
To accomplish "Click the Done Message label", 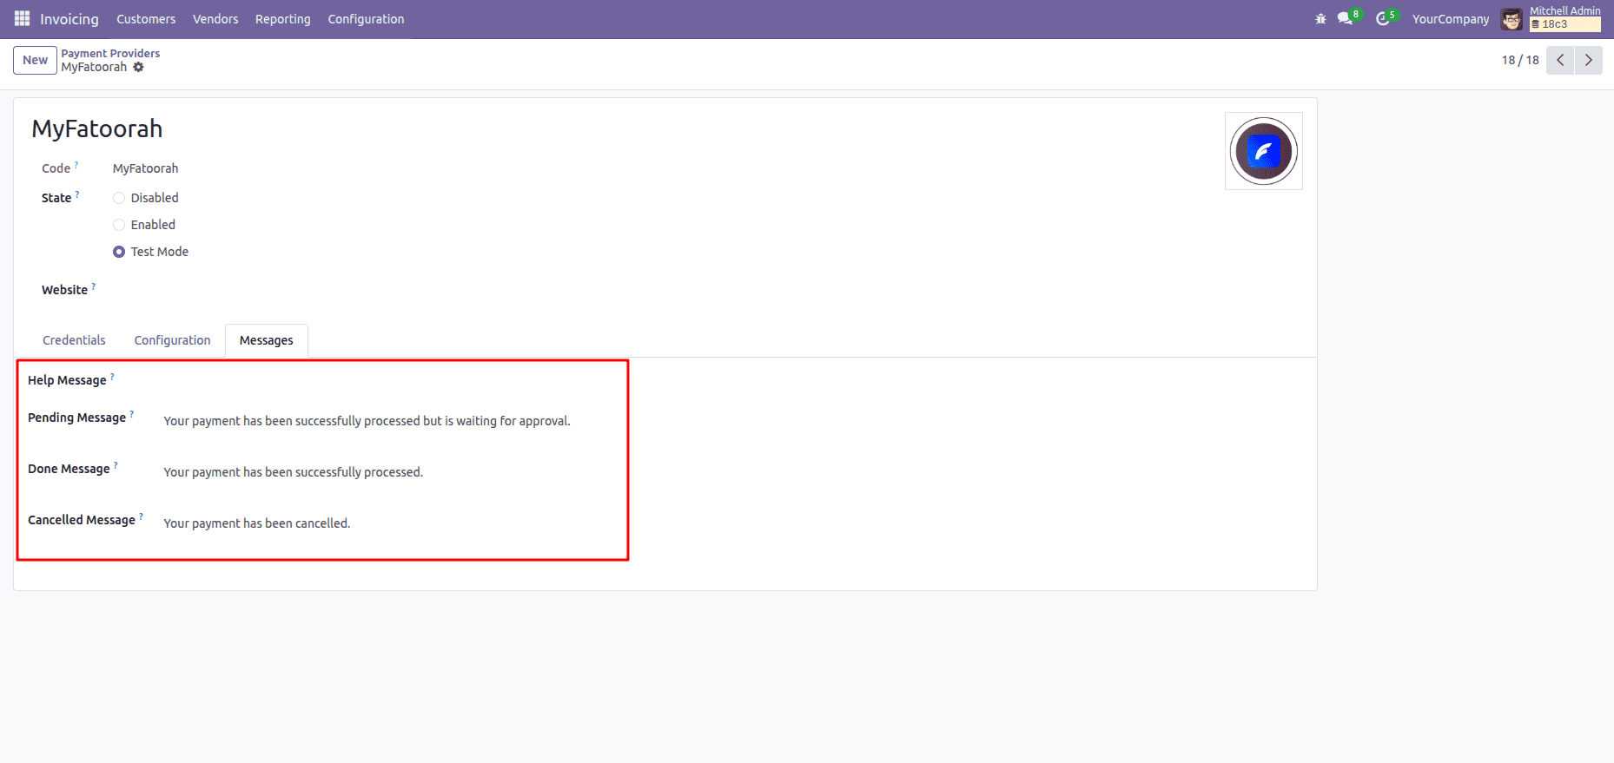I will pyautogui.click(x=69, y=469).
